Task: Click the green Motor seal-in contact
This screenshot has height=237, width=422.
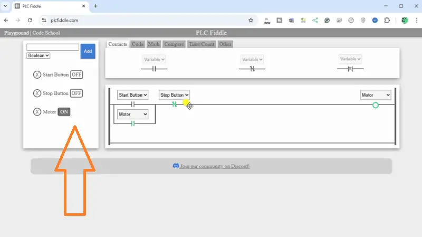Action: (x=133, y=124)
